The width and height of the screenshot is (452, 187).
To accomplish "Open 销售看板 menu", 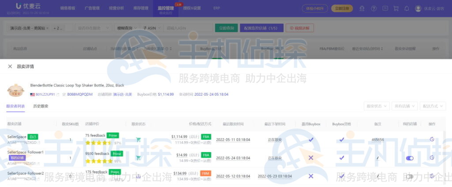I will pos(68,8).
